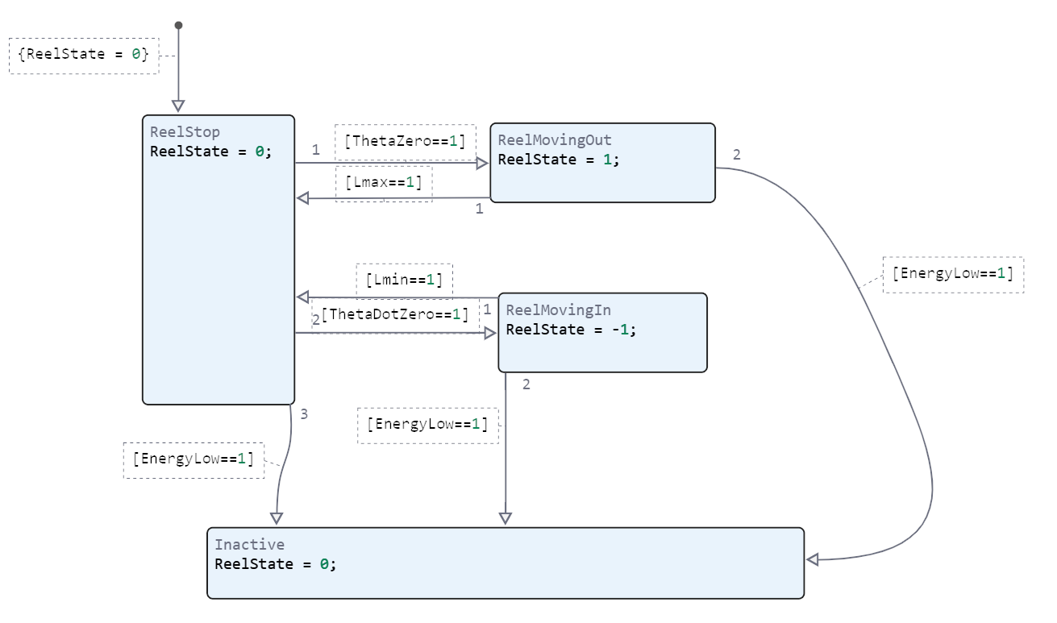This screenshot has width=1057, height=623.
Task: Click the arrowhead entering Inactive's right edge
Action: pos(813,559)
